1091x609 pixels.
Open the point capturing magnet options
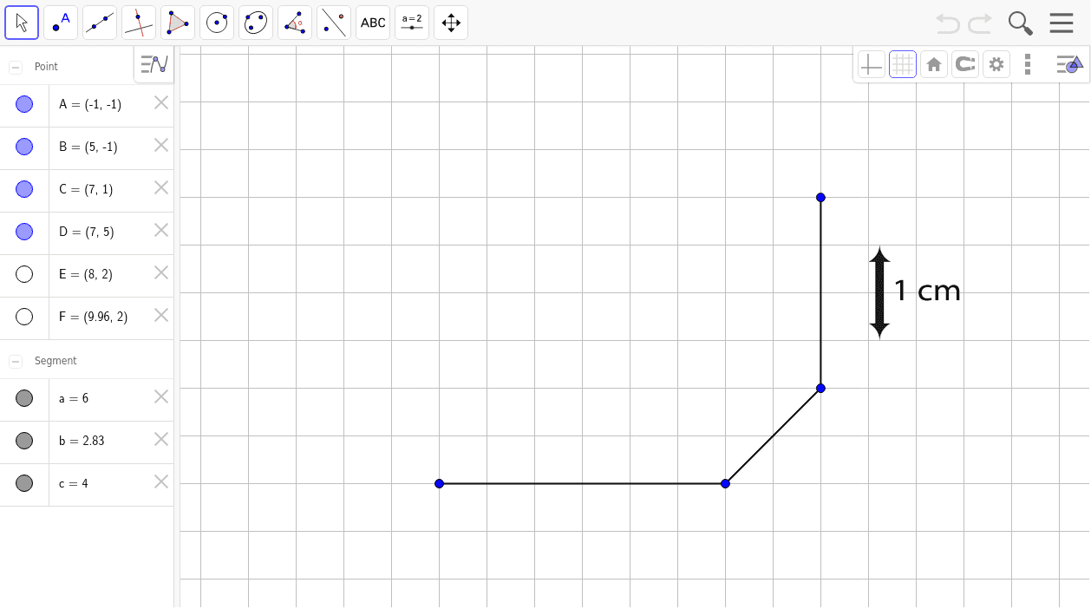965,64
